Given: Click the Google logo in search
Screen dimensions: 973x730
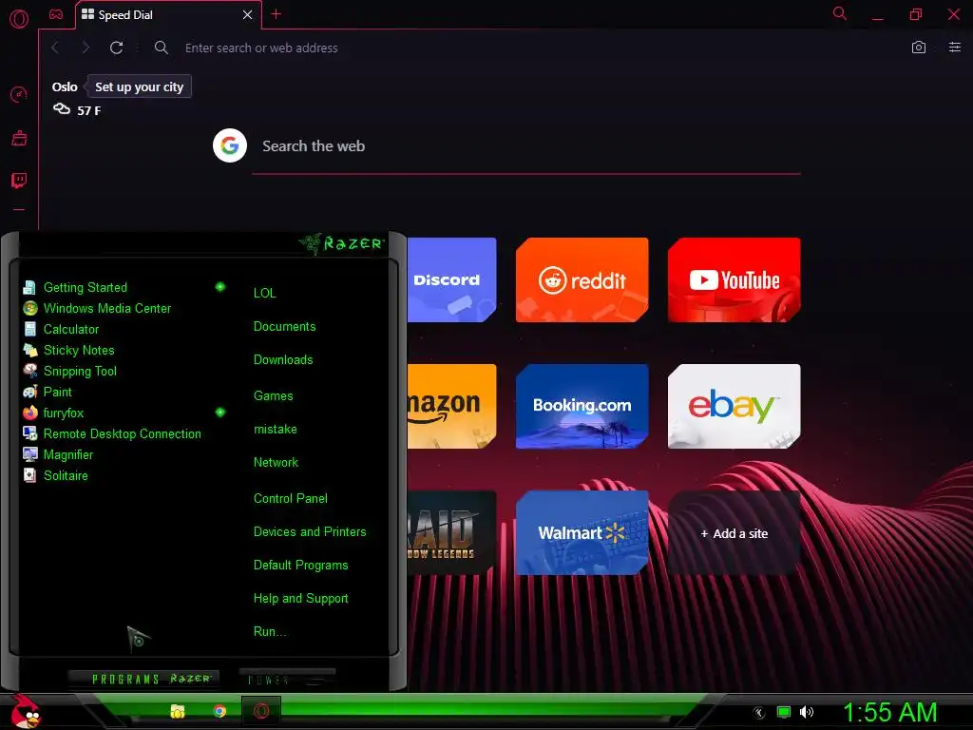Looking at the screenshot, I should (230, 145).
